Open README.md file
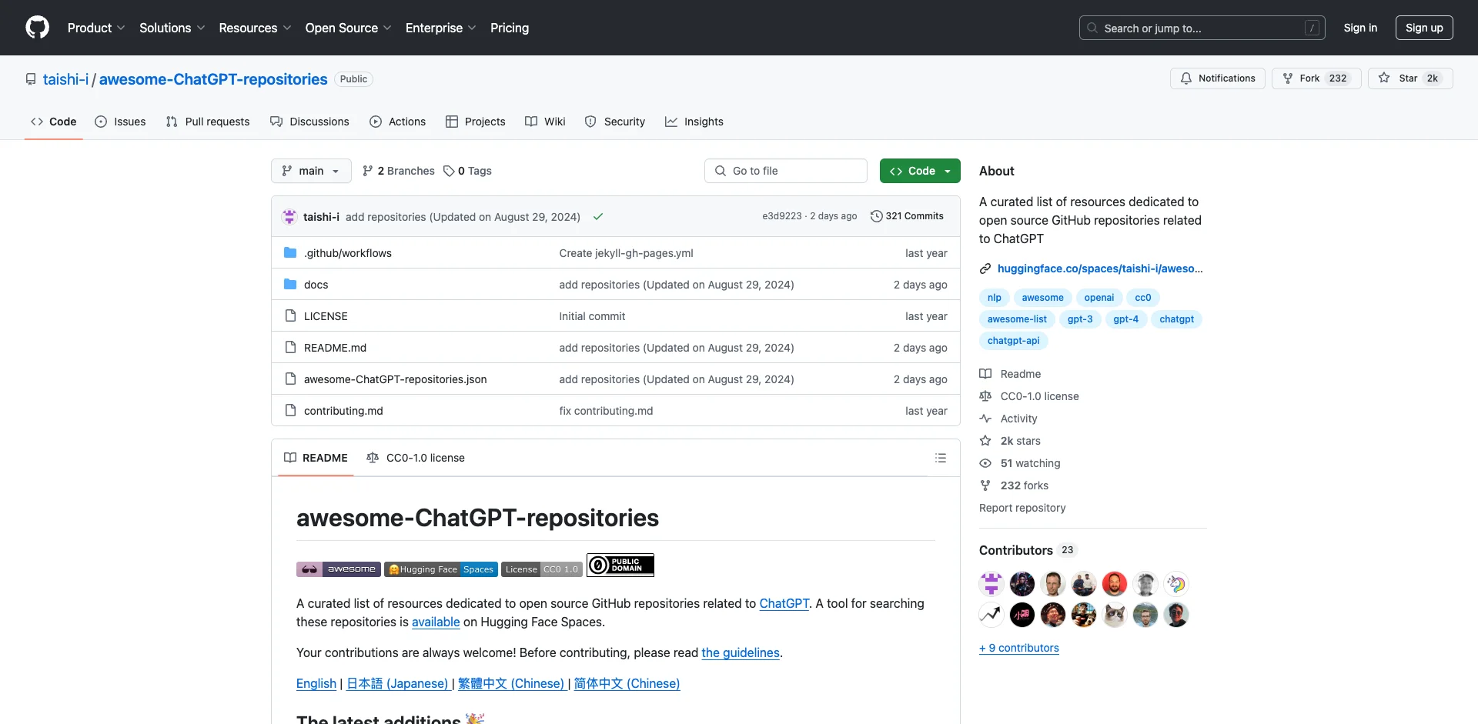Viewport: 1478px width, 724px height. point(335,348)
